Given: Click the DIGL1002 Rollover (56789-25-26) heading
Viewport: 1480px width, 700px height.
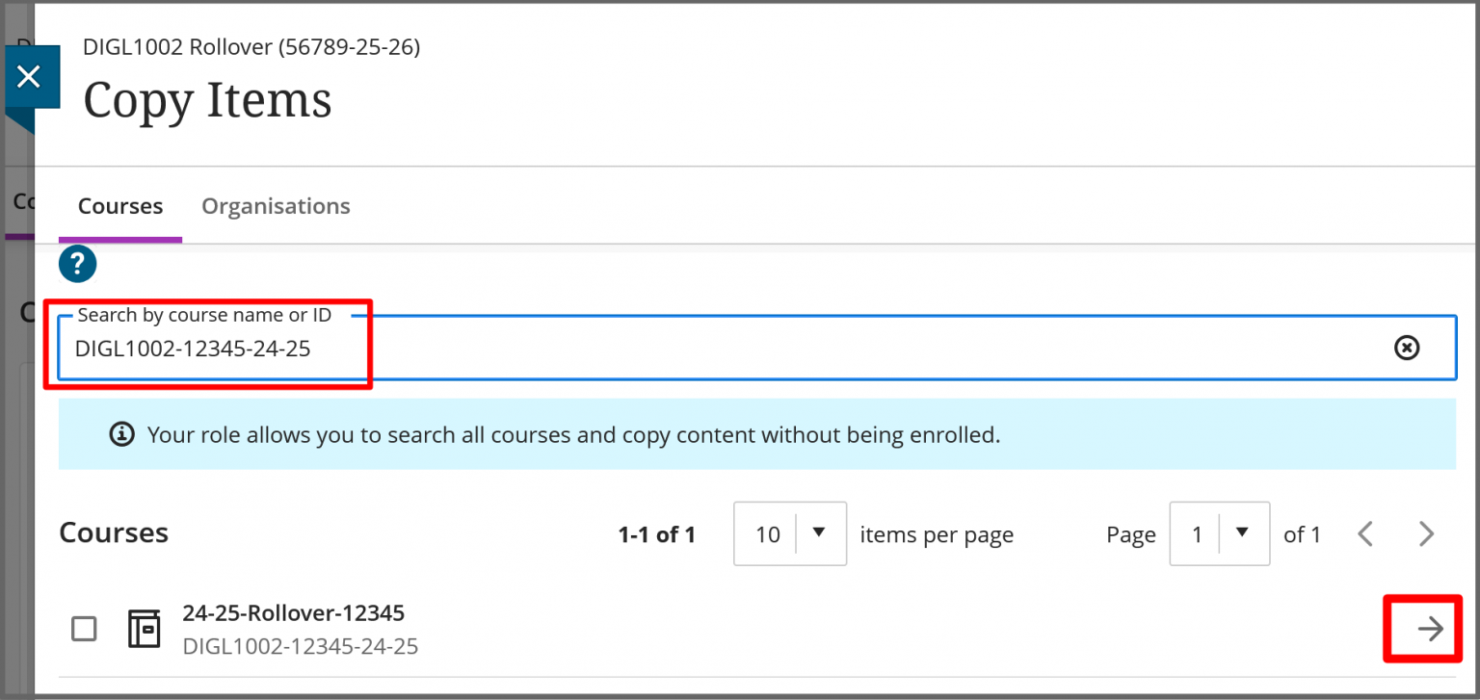Looking at the screenshot, I should [251, 46].
